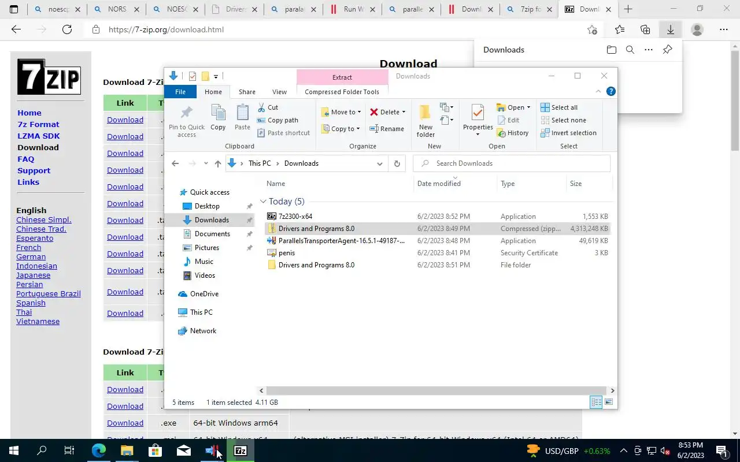Open the FAQ link on 7-Zip page
The image size is (740, 462).
point(25,159)
